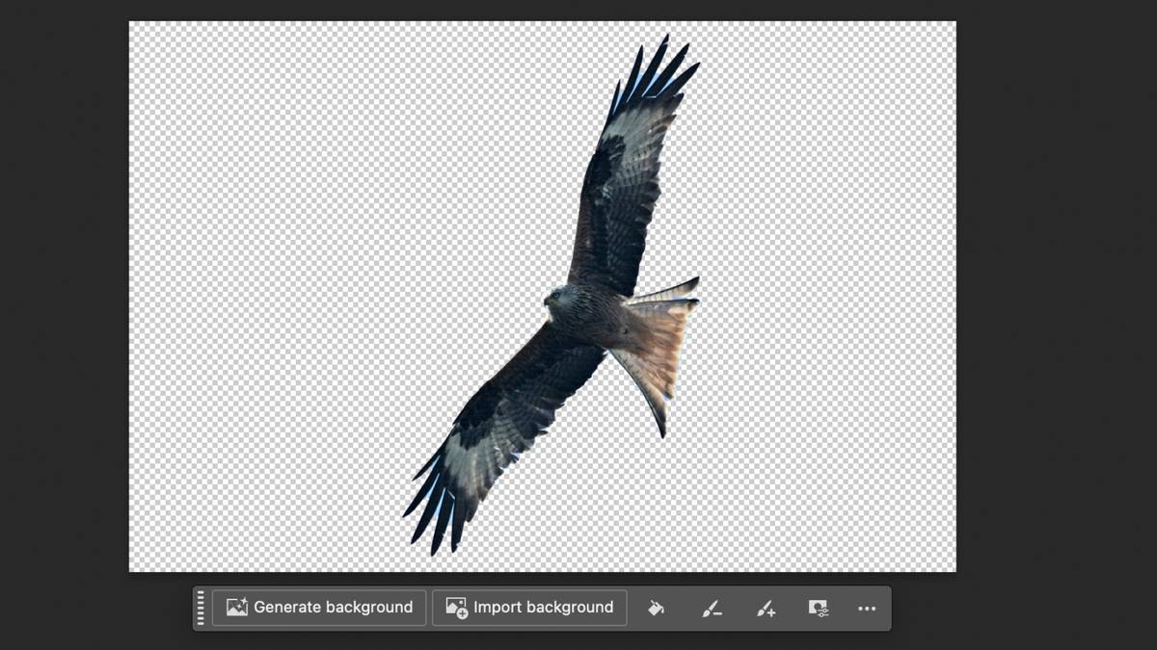Click the sparkle image icon inside Generate background
Viewport: 1157px width, 650px height.
tap(237, 607)
